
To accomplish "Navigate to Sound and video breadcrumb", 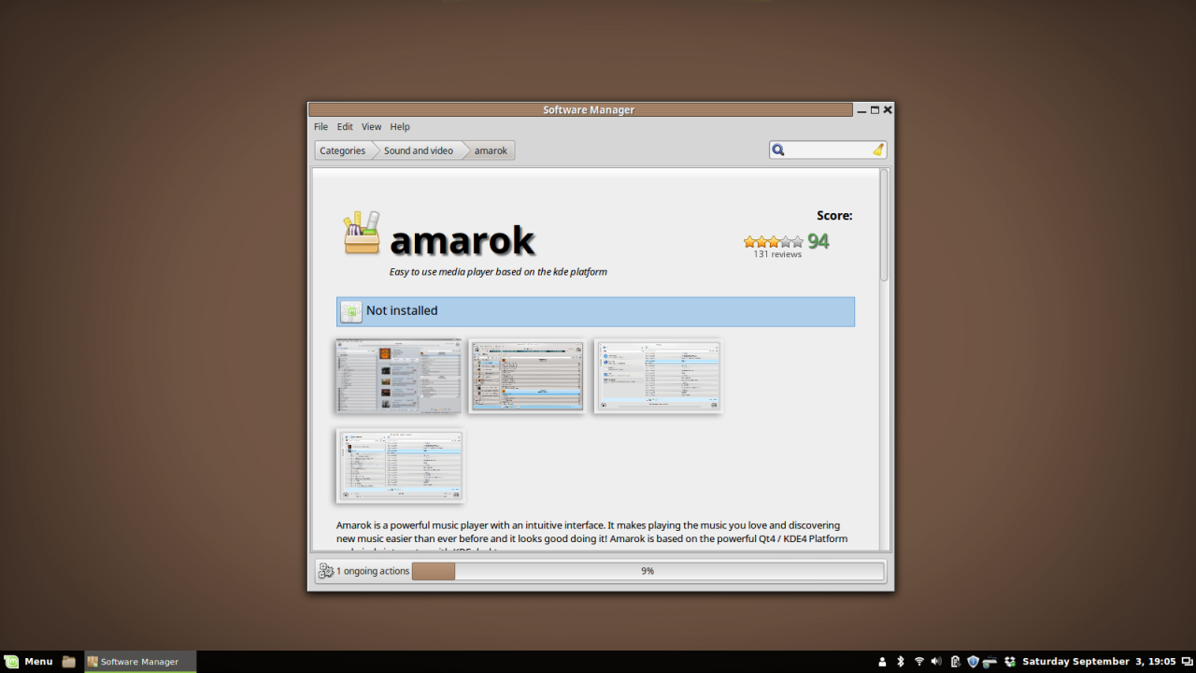I will tap(418, 150).
